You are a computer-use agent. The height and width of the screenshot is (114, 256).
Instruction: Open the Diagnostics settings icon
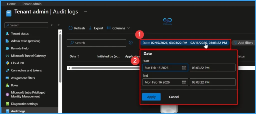pos(7,104)
